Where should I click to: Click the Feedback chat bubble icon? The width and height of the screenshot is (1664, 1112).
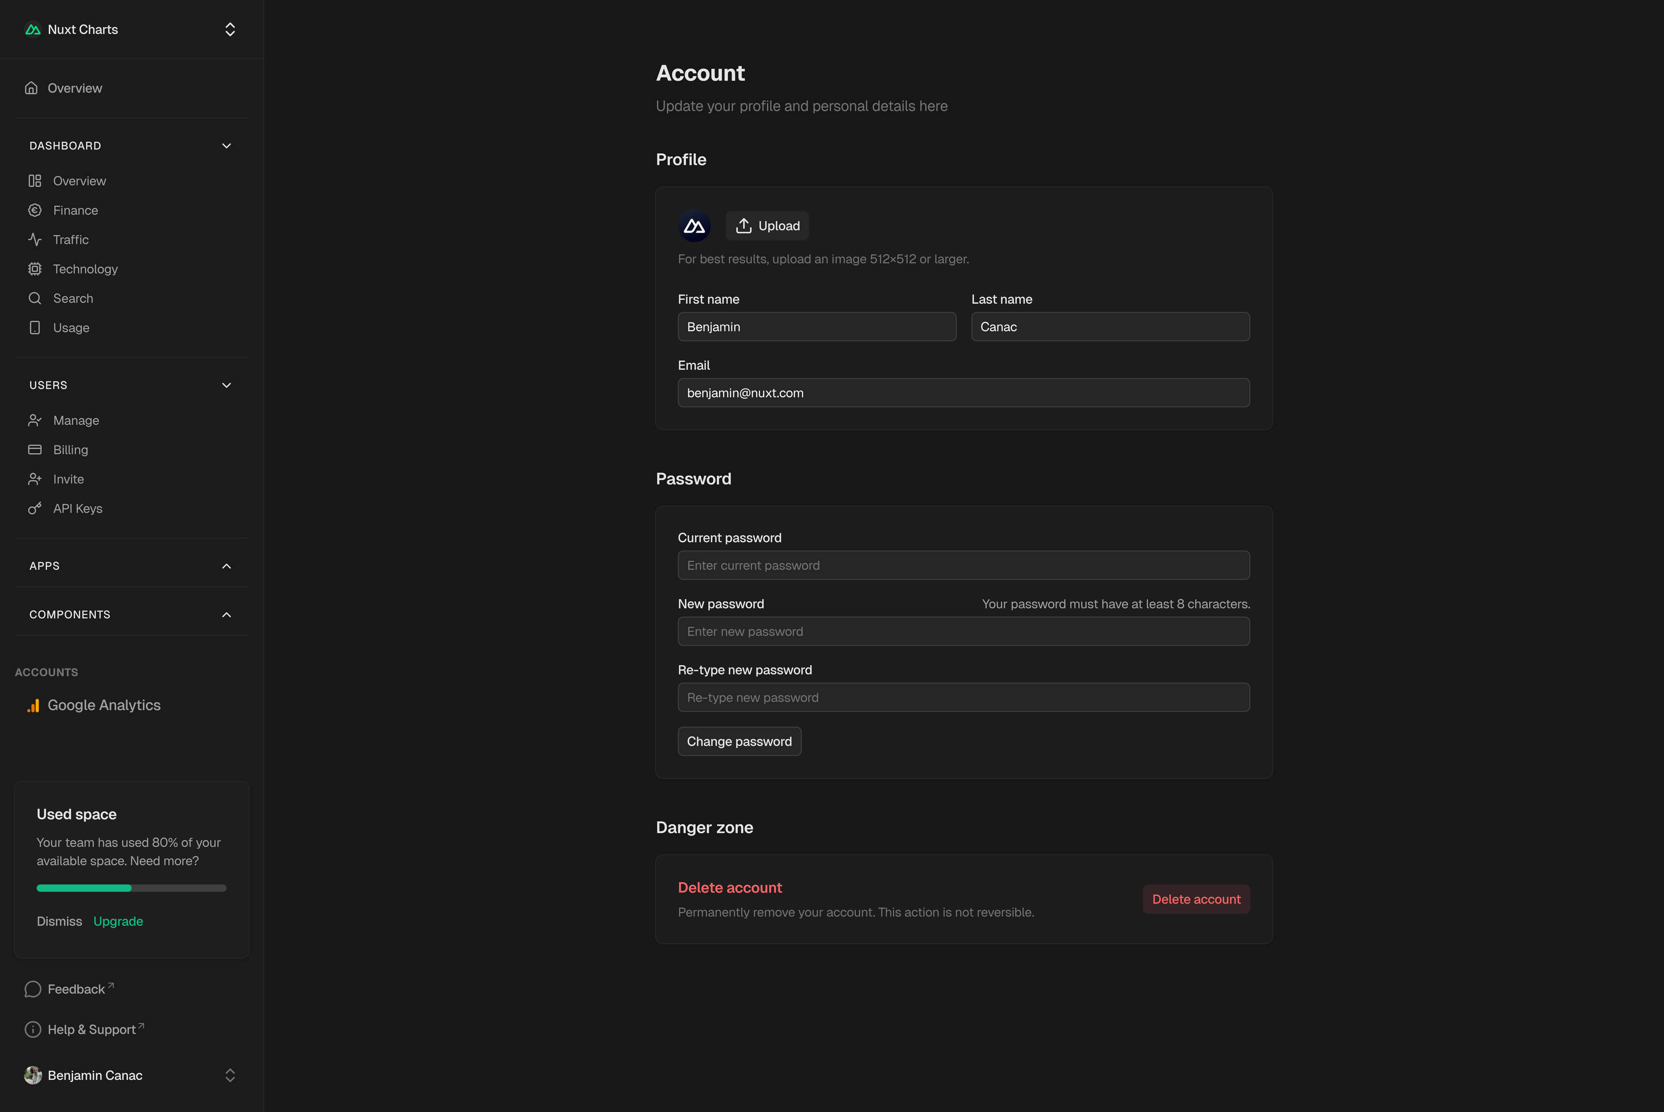(33, 990)
